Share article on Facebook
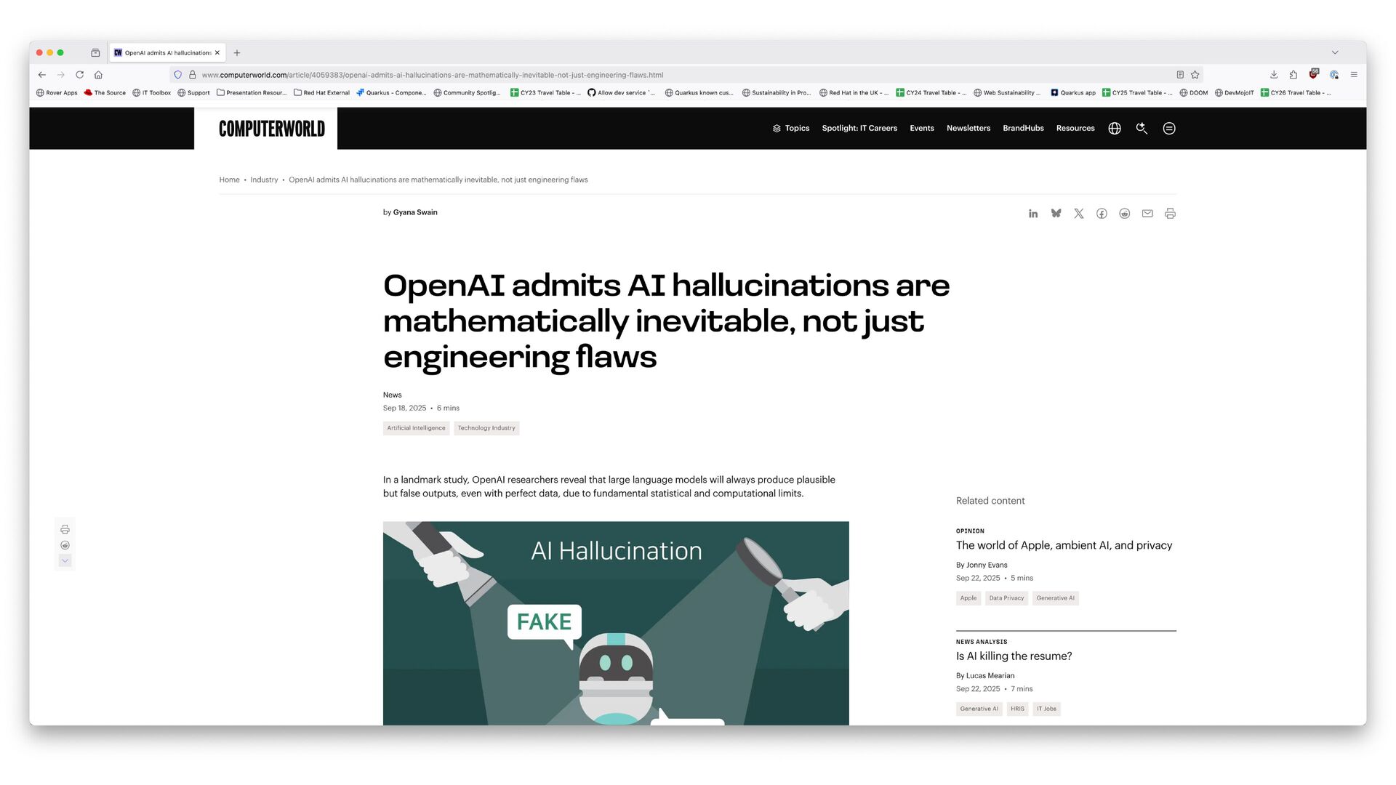 point(1102,214)
